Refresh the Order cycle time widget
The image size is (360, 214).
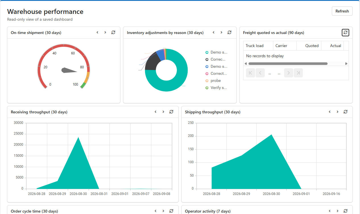[171, 211]
